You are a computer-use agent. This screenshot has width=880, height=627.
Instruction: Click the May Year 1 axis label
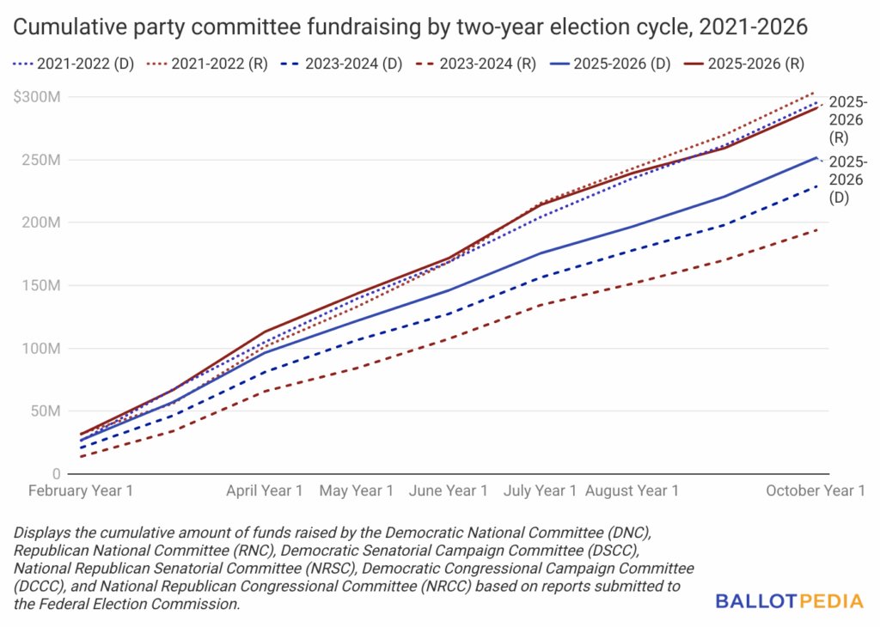pyautogui.click(x=356, y=490)
